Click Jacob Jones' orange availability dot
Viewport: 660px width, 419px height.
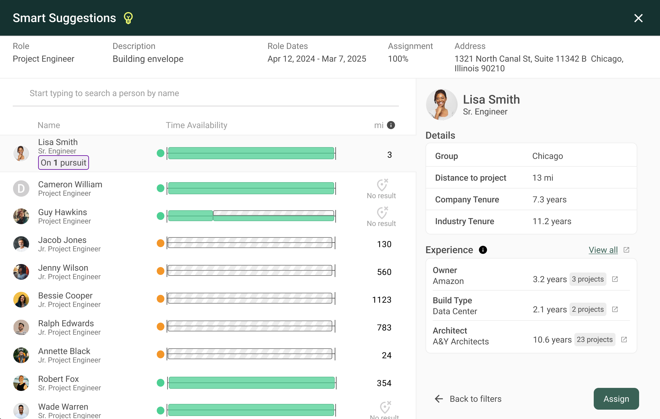pos(160,243)
